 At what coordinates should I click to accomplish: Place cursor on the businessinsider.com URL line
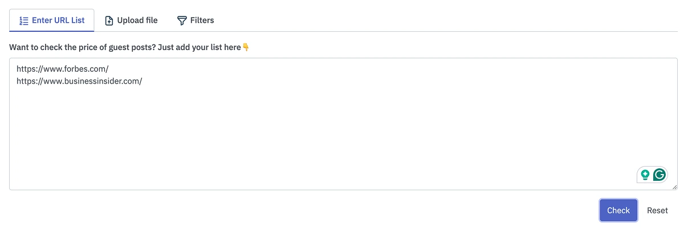79,81
